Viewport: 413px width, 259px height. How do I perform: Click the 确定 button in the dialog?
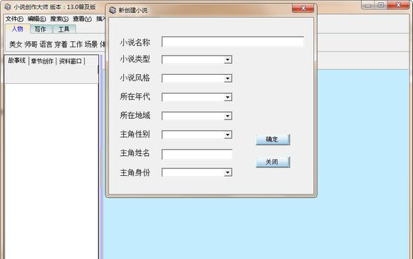point(273,139)
